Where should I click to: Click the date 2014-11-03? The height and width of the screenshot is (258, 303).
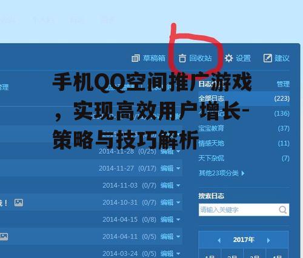(x=120, y=185)
